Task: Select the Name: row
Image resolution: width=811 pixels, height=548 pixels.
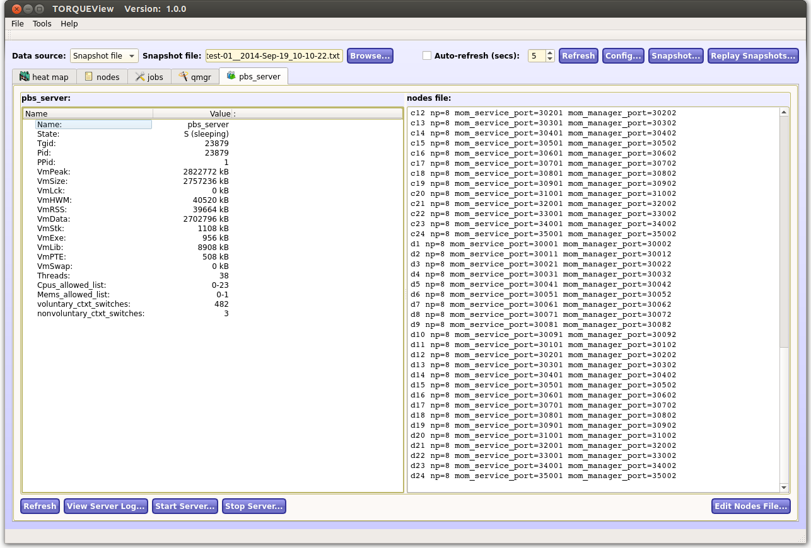Action: [213, 125]
